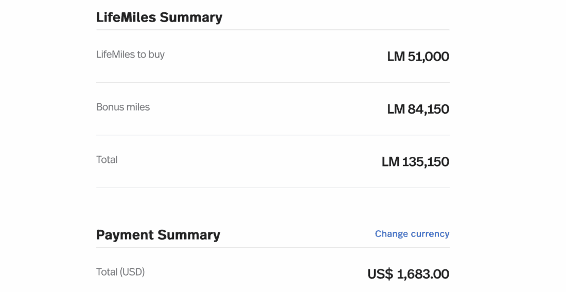Click the Total label in LifeMiles Summary
Screen dimensions: 566x292
tap(107, 160)
